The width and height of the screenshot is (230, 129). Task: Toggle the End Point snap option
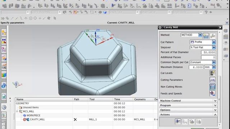click(12, 18)
